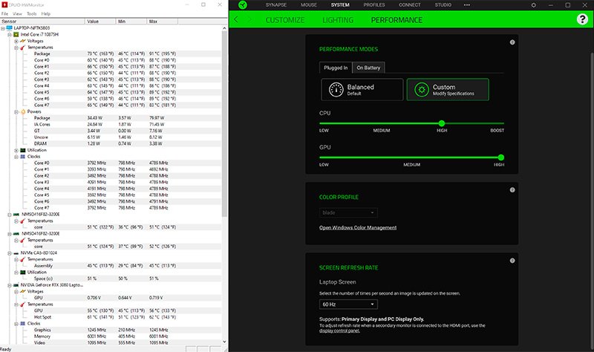Open the LIGHTING tab
The height and width of the screenshot is (352, 594).
[338, 20]
